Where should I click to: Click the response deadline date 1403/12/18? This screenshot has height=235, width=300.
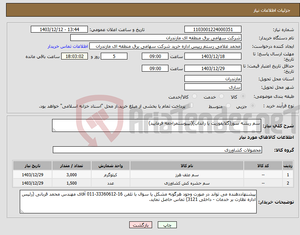pos(213,56)
